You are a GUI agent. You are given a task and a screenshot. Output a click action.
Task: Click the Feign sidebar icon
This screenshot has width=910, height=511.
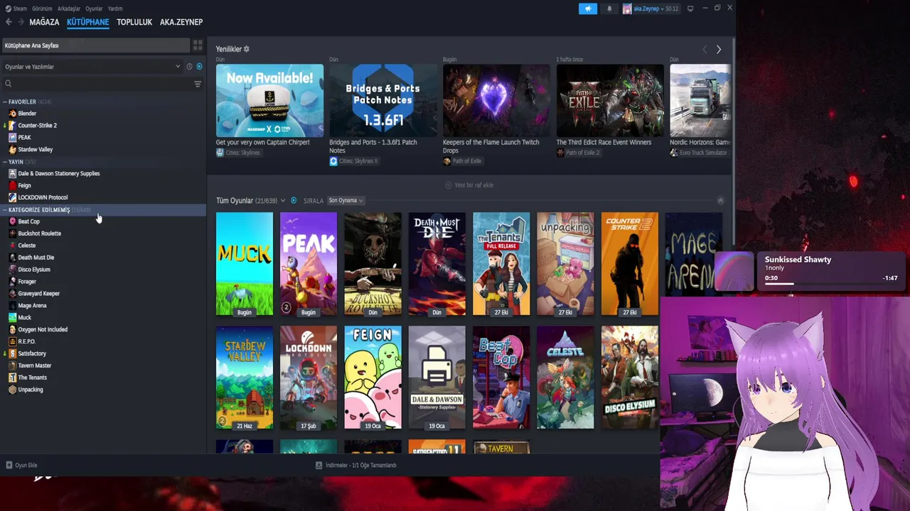pos(12,185)
